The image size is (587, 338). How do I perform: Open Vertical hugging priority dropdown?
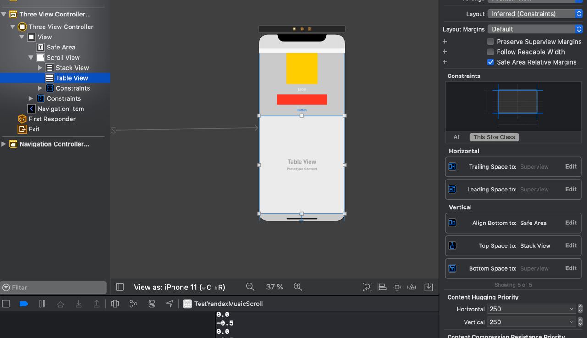tap(531, 322)
